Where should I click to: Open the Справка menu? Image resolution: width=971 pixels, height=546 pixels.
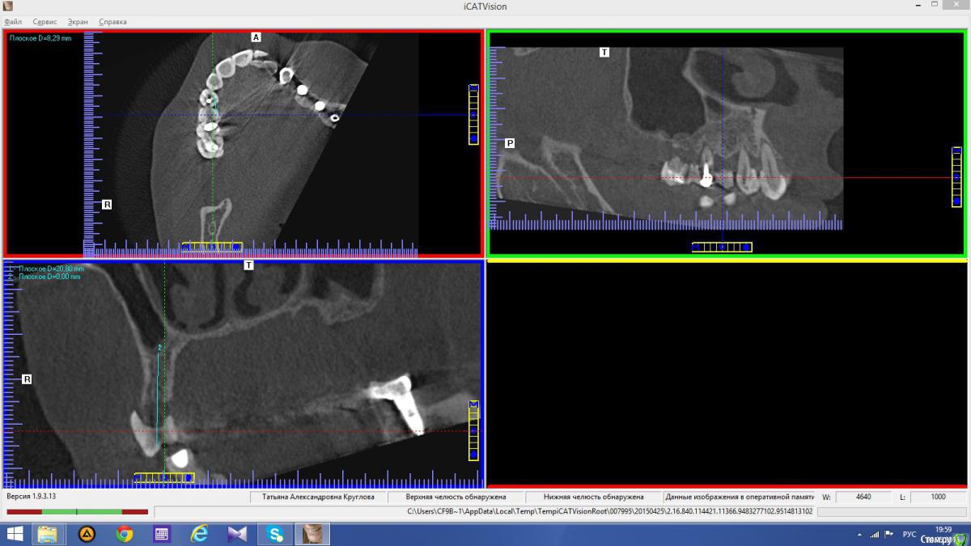click(x=112, y=22)
